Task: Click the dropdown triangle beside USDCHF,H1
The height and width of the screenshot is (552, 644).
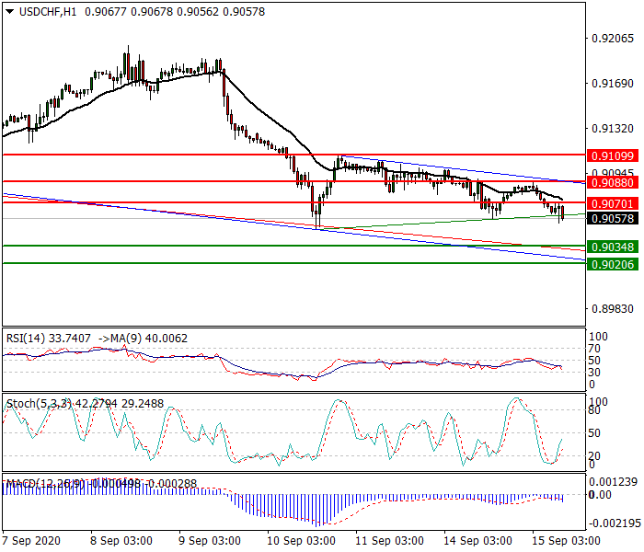Action: point(10,11)
